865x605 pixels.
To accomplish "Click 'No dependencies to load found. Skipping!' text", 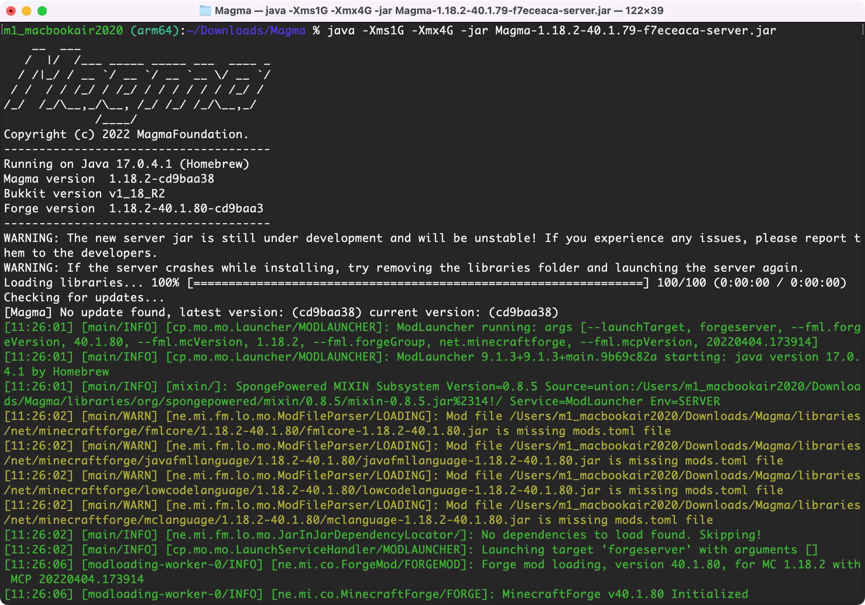I will pos(621,535).
